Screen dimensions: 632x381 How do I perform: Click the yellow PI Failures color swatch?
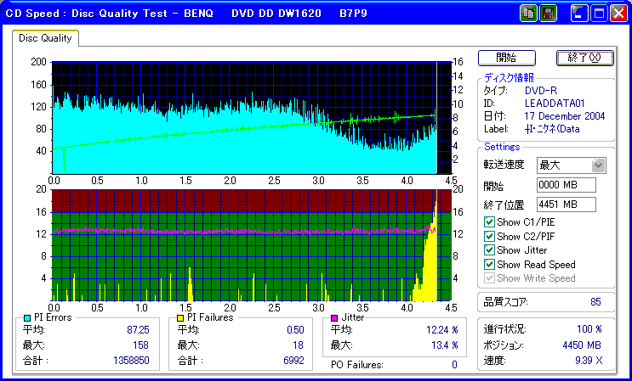[180, 318]
